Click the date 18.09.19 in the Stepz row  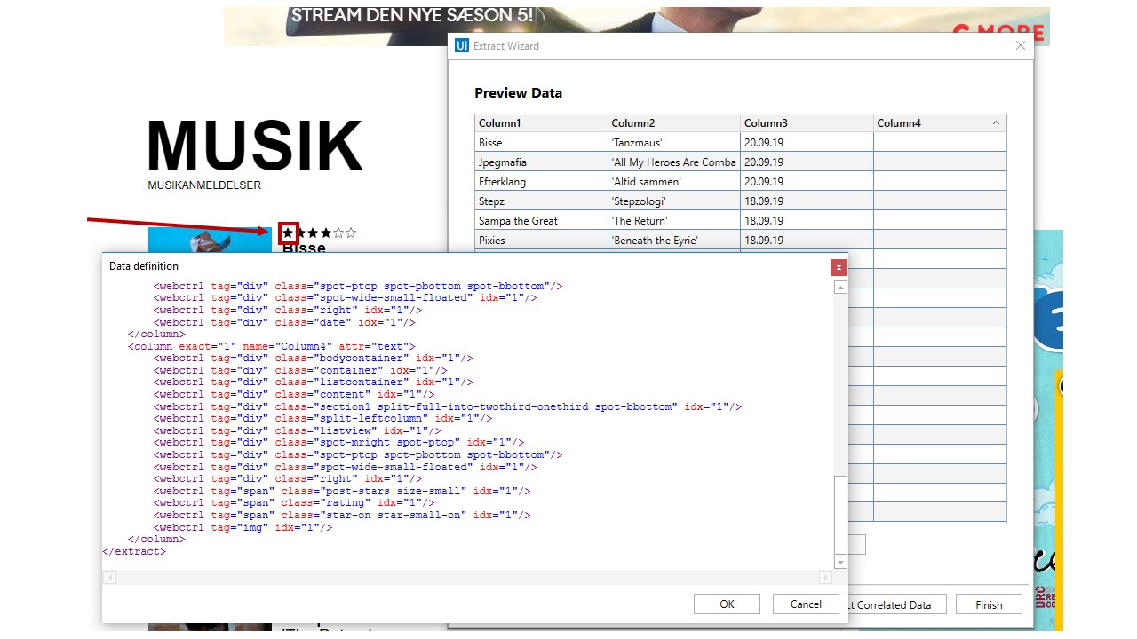(807, 201)
